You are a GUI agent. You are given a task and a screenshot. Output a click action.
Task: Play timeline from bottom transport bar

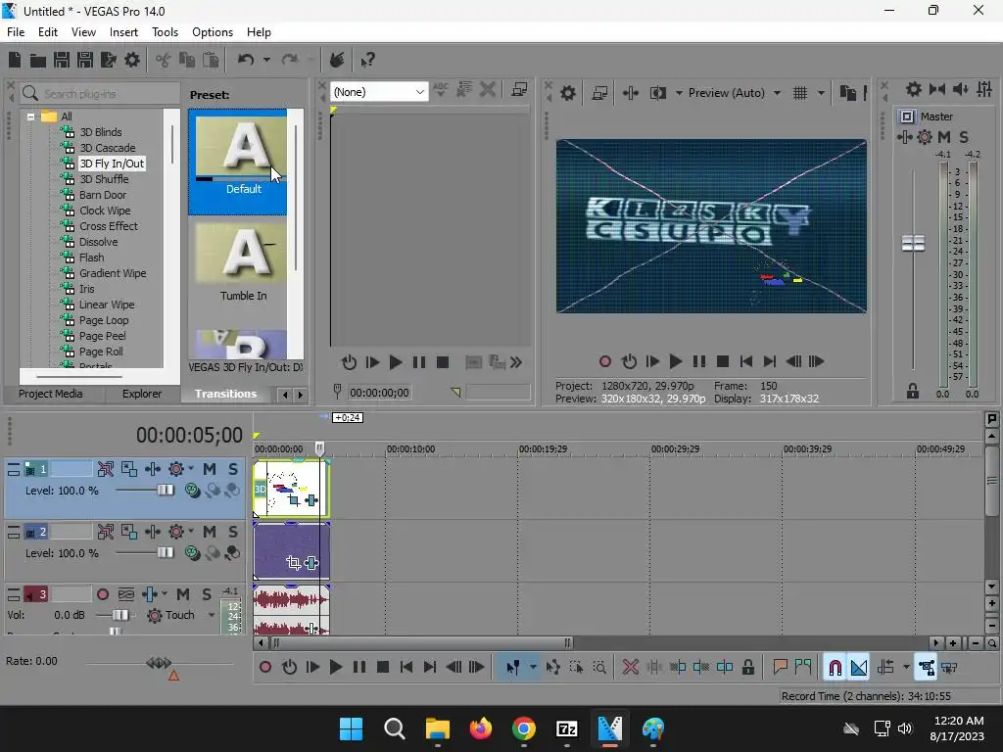click(x=336, y=668)
